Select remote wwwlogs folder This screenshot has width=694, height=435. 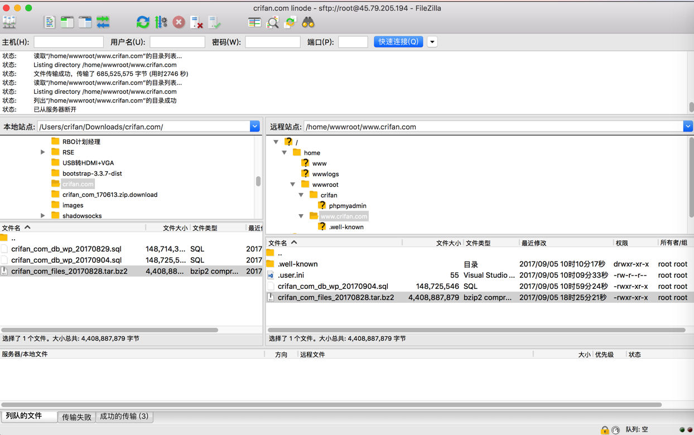pyautogui.click(x=325, y=174)
